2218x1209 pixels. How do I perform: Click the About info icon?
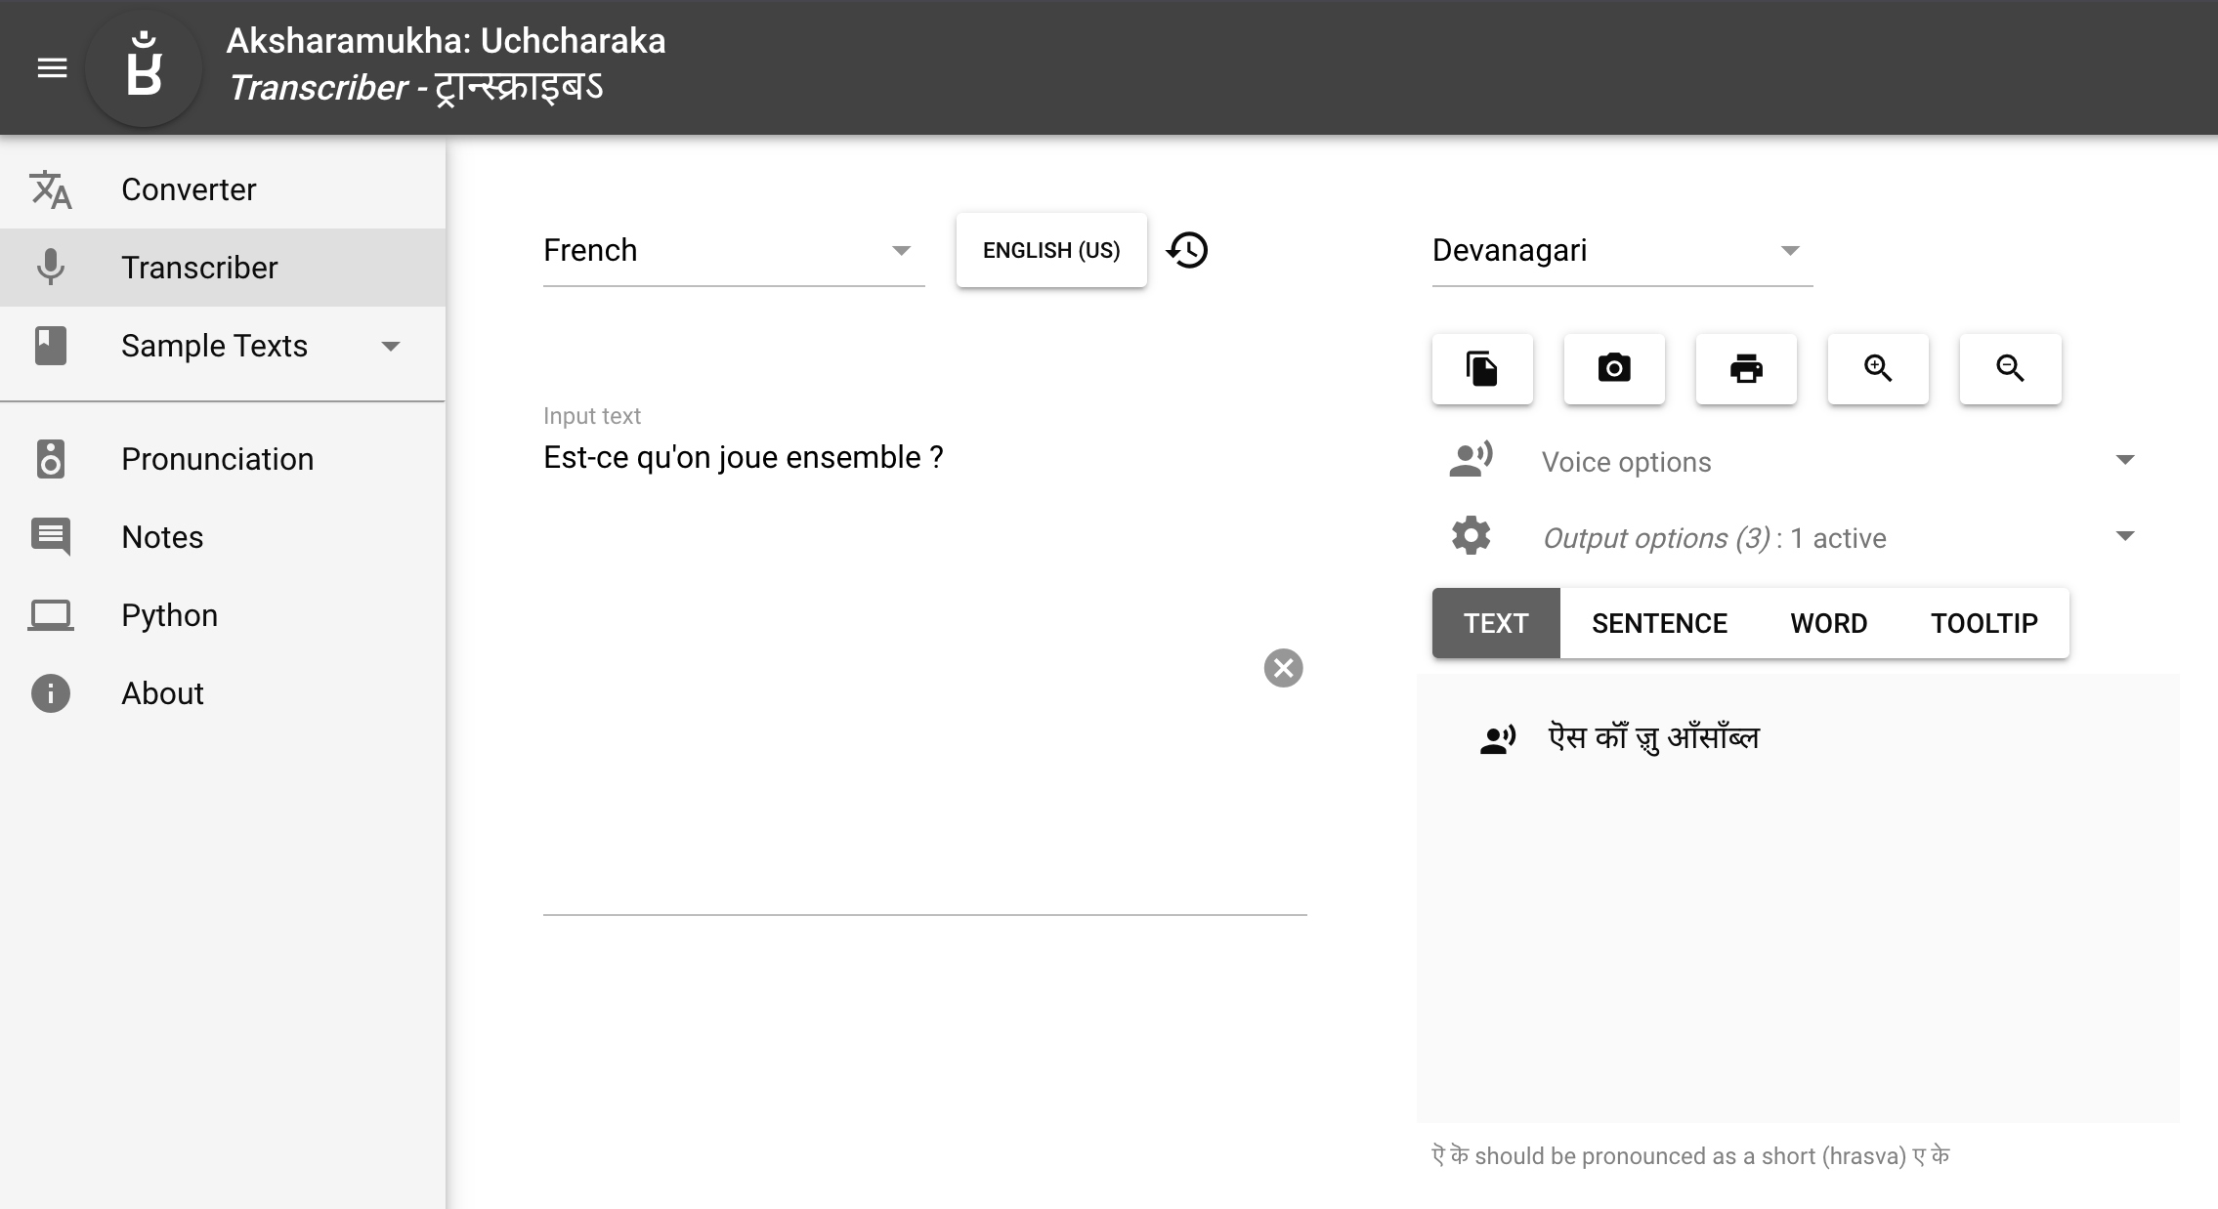click(x=51, y=693)
